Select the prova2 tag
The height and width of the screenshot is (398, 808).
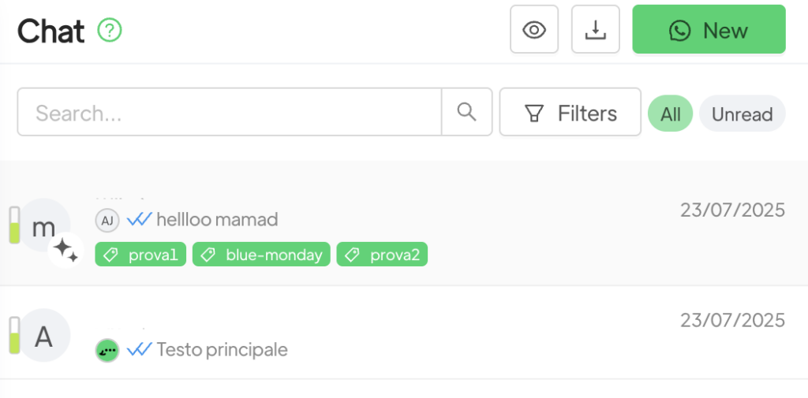[382, 255]
